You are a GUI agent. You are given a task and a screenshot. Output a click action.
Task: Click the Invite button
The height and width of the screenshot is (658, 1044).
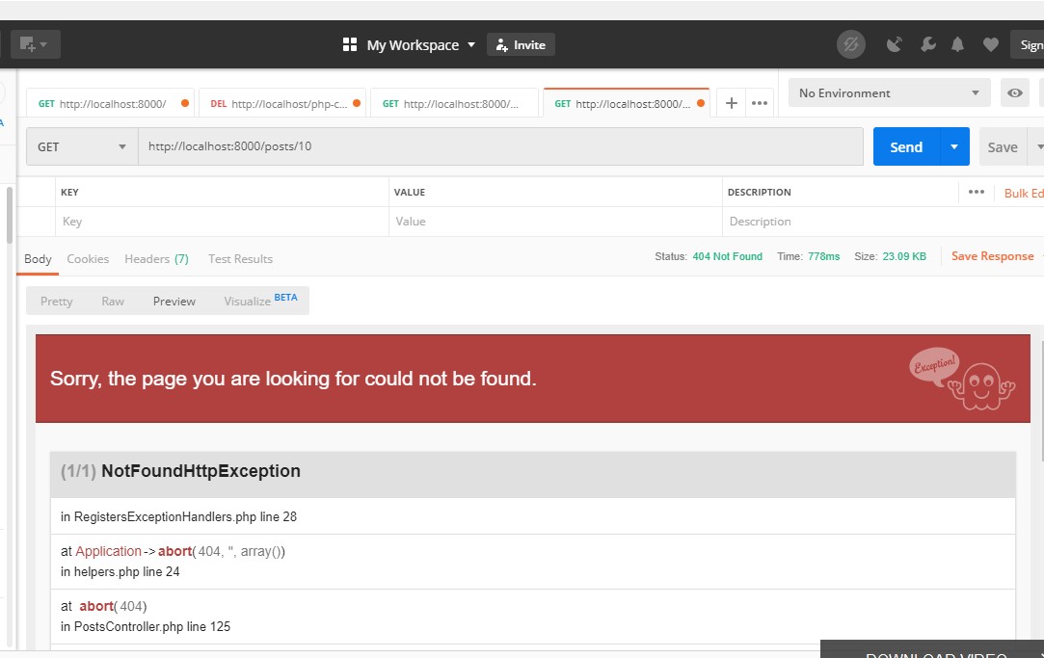pos(521,44)
